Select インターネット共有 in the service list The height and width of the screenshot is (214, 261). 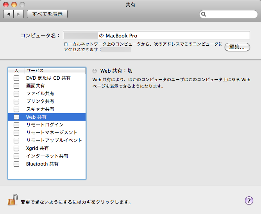click(x=47, y=156)
